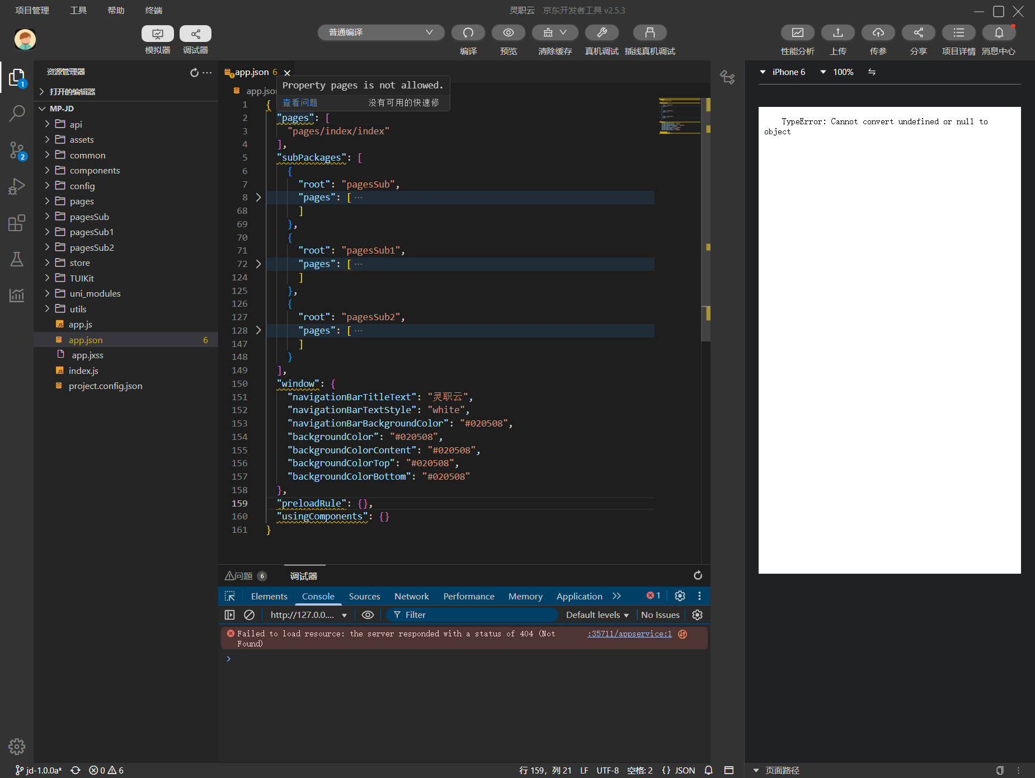This screenshot has width=1035, height=778.
Task: Open the extensions sidebar icon
Action: pyautogui.click(x=17, y=223)
